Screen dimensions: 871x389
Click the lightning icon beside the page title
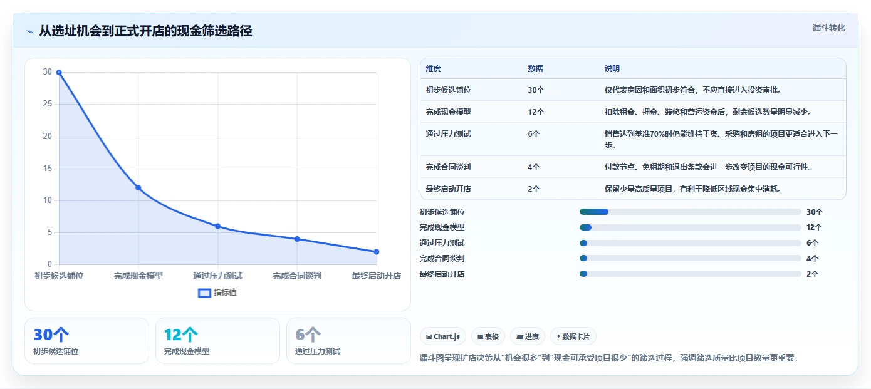(29, 31)
